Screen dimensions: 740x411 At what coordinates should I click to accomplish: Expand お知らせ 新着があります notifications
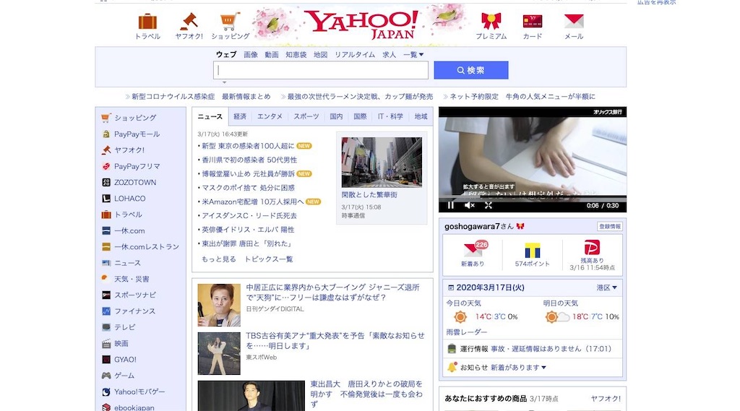point(518,368)
